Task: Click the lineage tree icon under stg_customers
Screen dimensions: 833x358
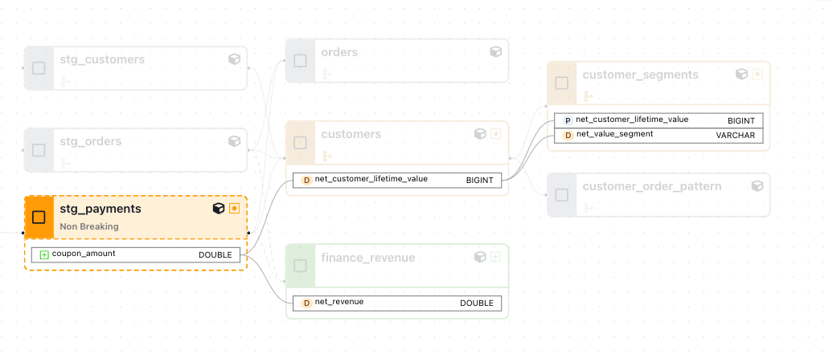Action: (x=65, y=81)
